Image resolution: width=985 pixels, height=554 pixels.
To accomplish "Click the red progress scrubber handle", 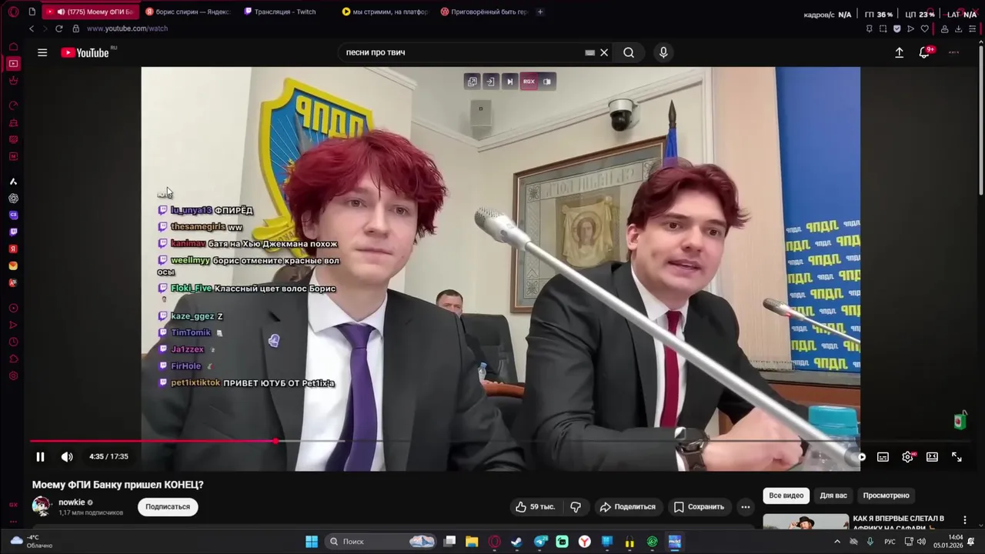I will [x=275, y=441].
